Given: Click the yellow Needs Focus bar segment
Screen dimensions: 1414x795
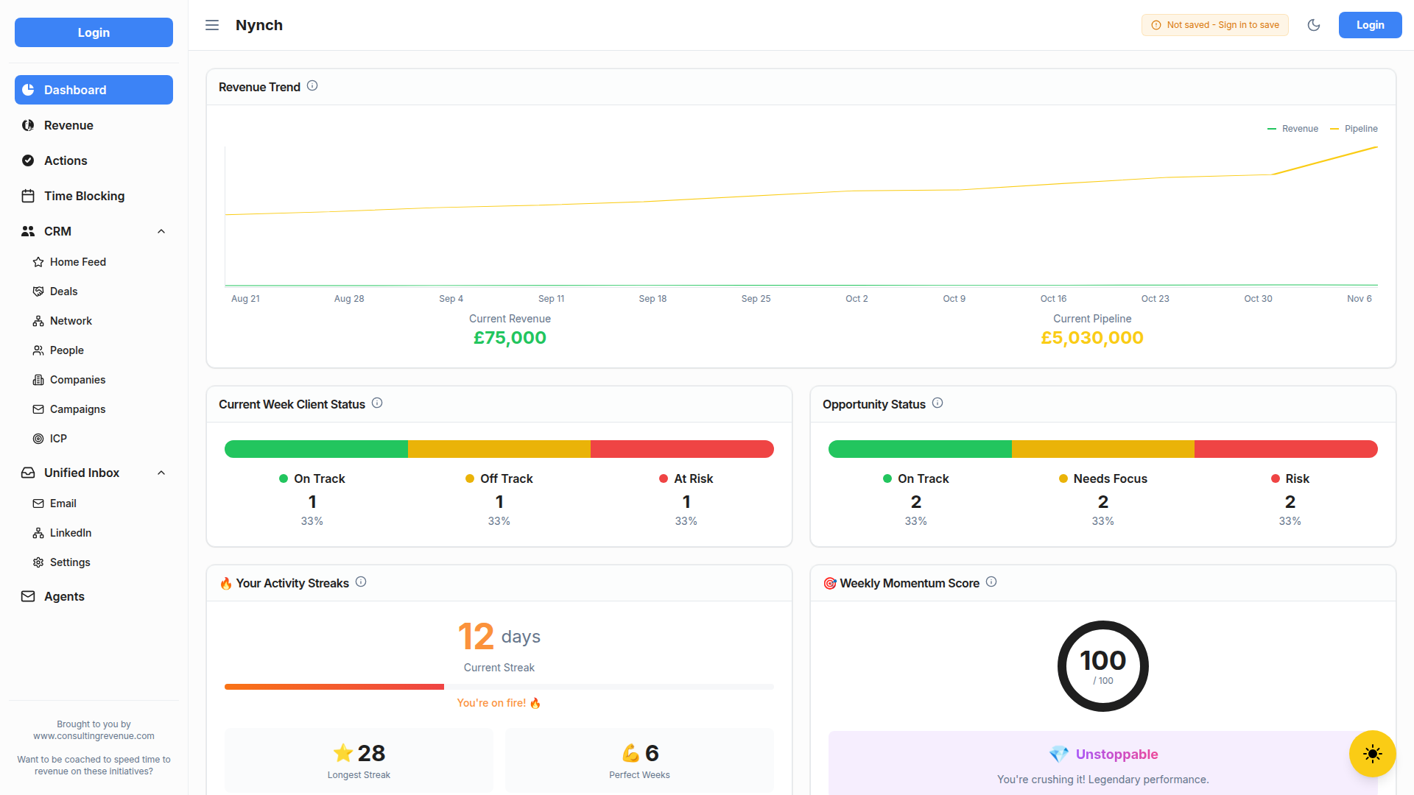Looking at the screenshot, I should pos(1103,449).
